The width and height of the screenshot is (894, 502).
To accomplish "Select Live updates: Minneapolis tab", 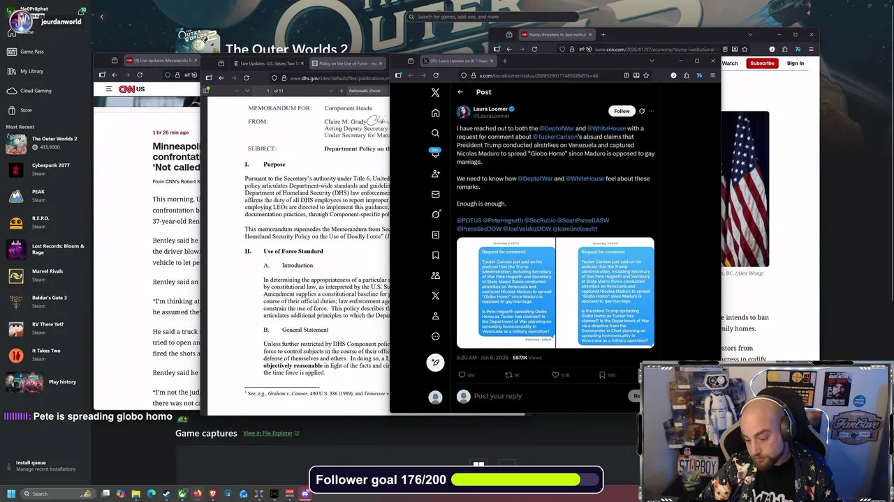I will tap(161, 61).
